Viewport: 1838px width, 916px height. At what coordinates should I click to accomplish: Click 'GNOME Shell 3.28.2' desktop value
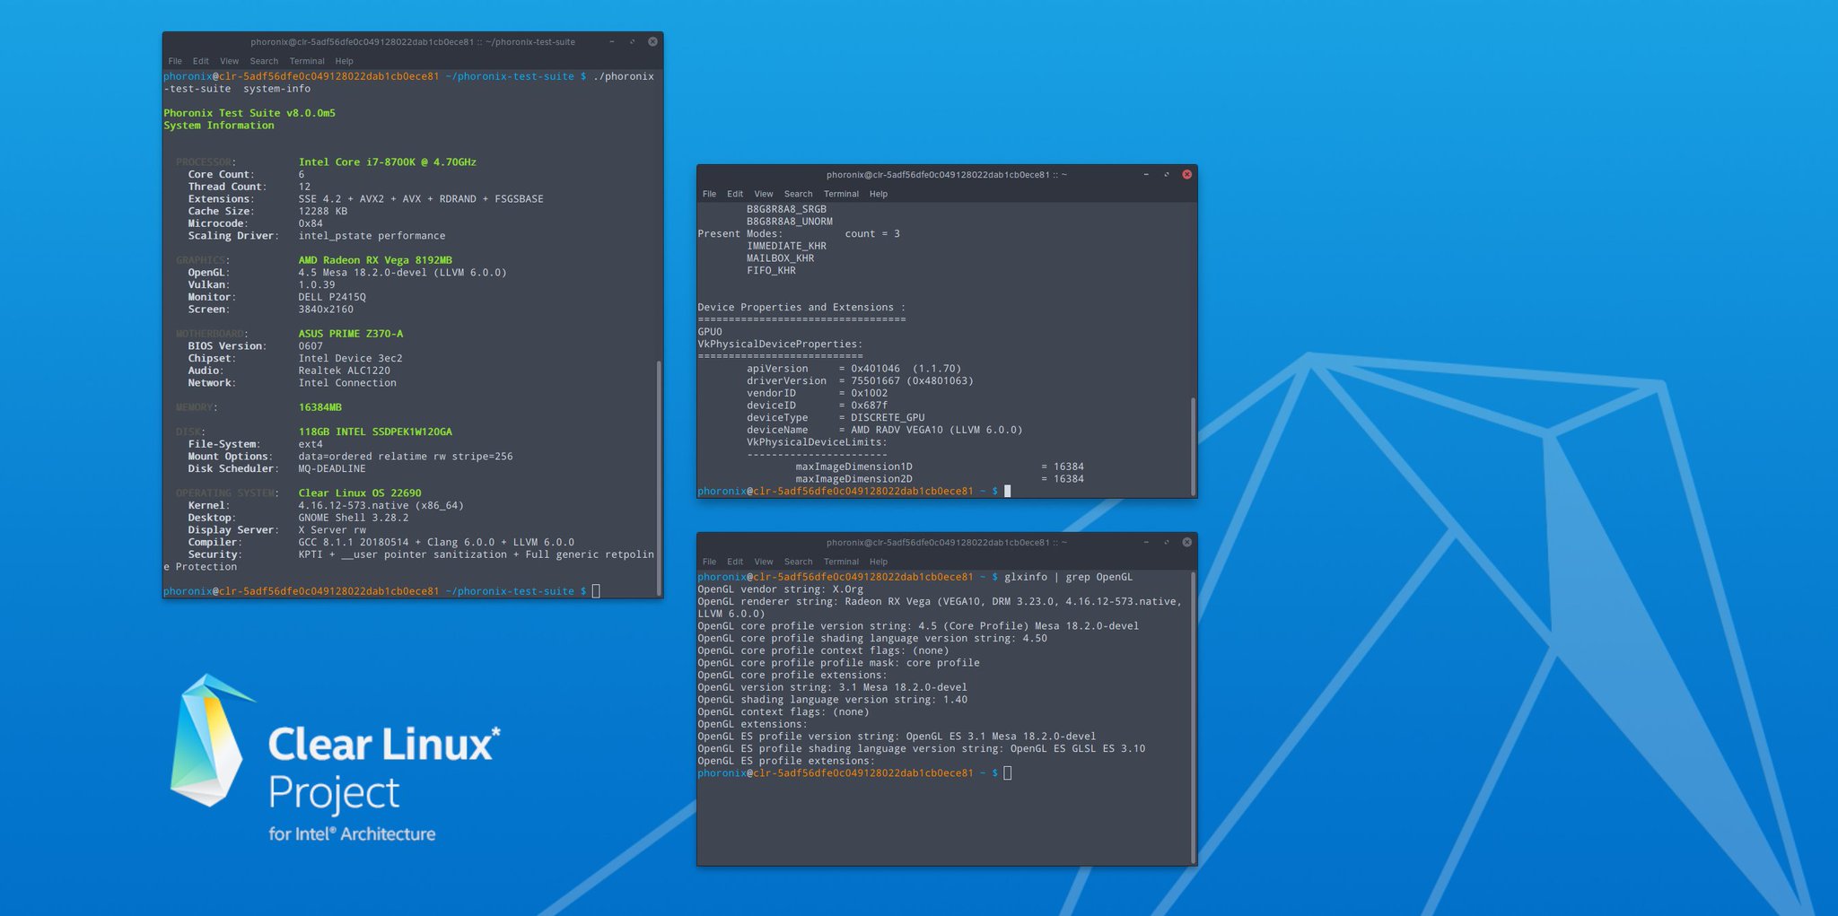[354, 518]
